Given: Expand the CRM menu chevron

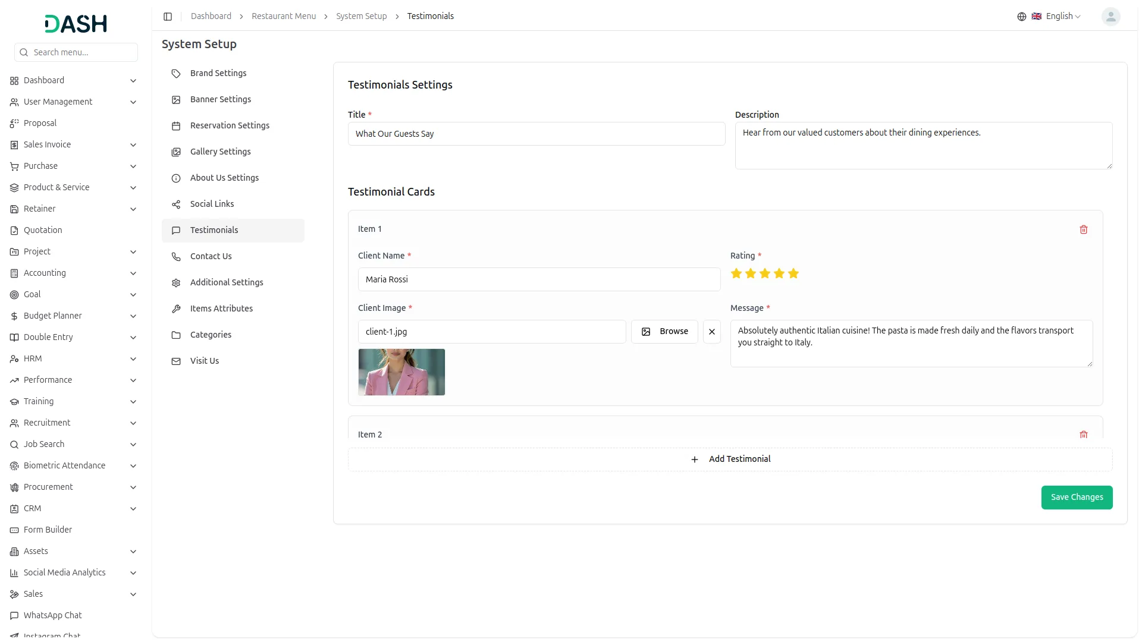Looking at the screenshot, I should (133, 509).
